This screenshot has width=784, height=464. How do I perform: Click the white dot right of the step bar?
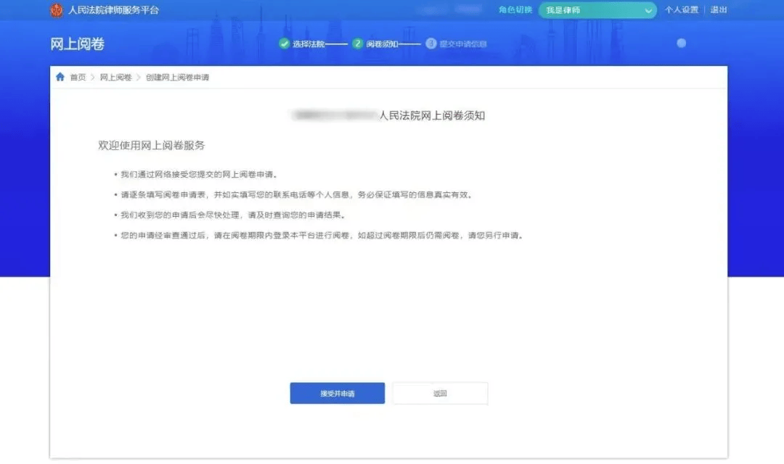coord(680,43)
